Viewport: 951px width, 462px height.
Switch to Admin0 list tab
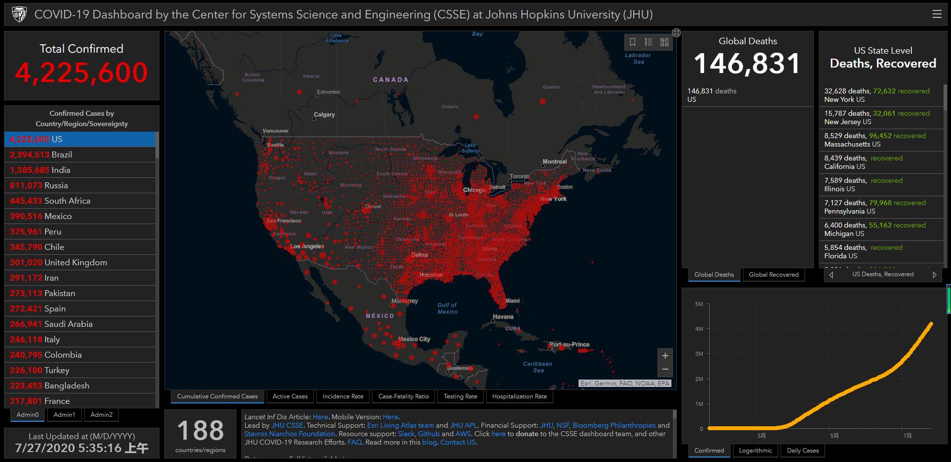point(27,415)
